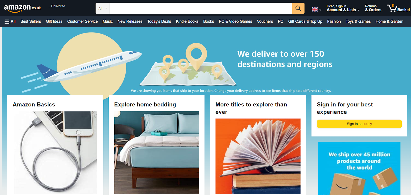Go to Kindle Books in navigation
The width and height of the screenshot is (411, 195).
click(x=187, y=22)
